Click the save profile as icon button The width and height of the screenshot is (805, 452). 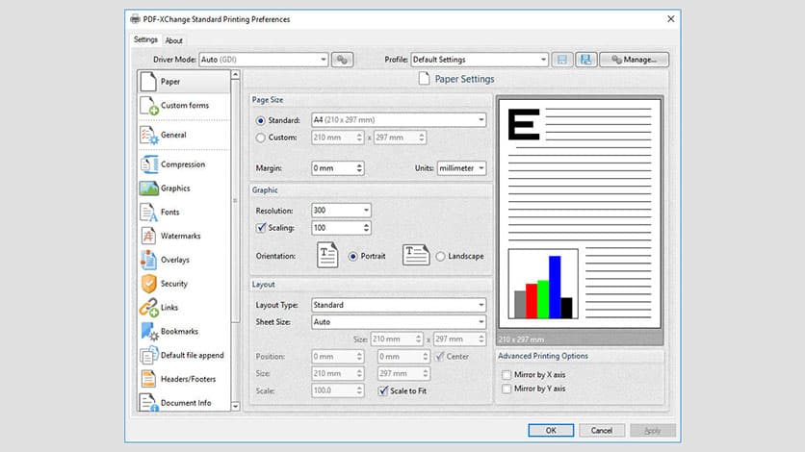pyautogui.click(x=585, y=60)
